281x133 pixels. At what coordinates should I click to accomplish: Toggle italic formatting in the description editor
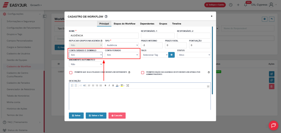click(109, 86)
